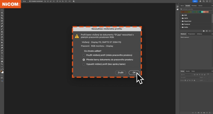Expand the Pastelová swatch group

point(181,24)
